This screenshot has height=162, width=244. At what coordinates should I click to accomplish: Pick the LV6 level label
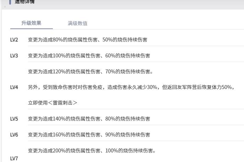pos(14,135)
